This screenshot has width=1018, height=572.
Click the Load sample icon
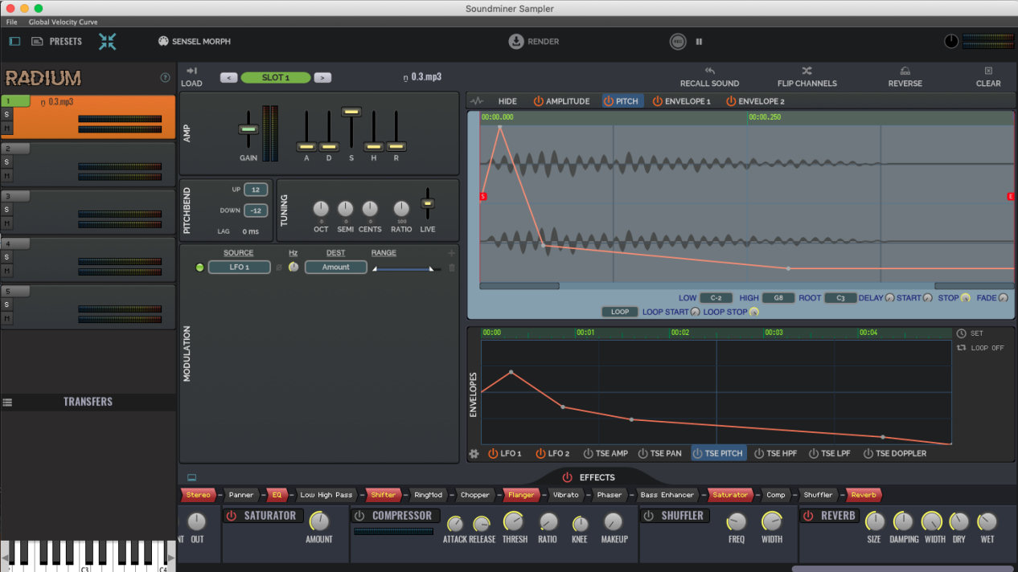click(191, 71)
